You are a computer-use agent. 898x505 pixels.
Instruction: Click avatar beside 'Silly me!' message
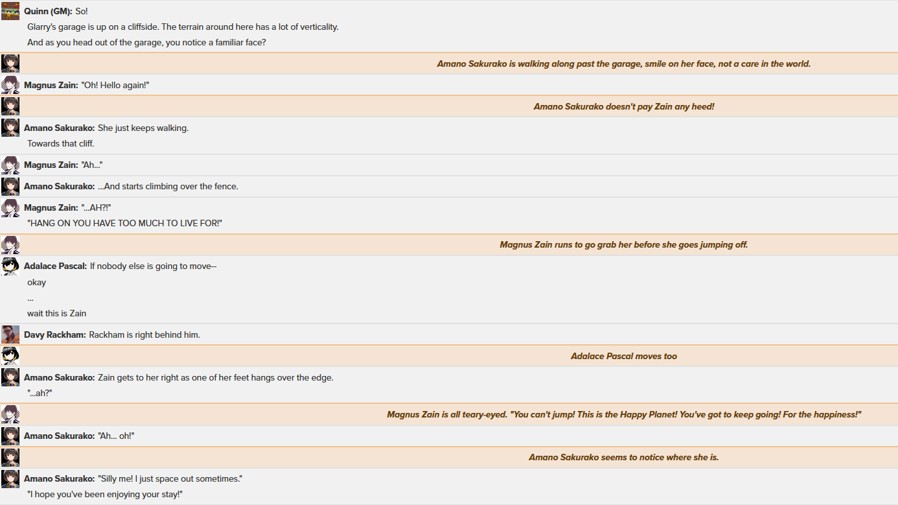coord(10,478)
